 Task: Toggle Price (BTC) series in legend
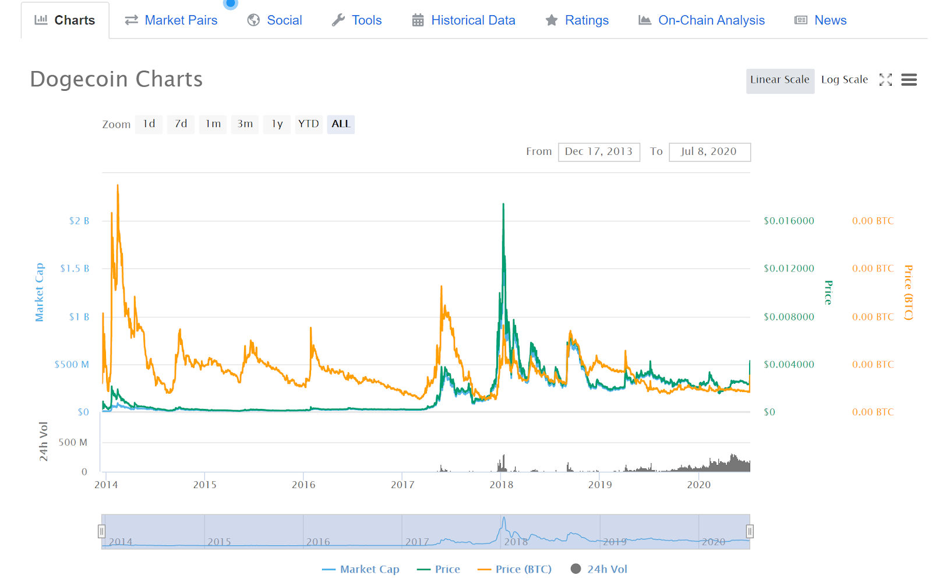coord(514,569)
